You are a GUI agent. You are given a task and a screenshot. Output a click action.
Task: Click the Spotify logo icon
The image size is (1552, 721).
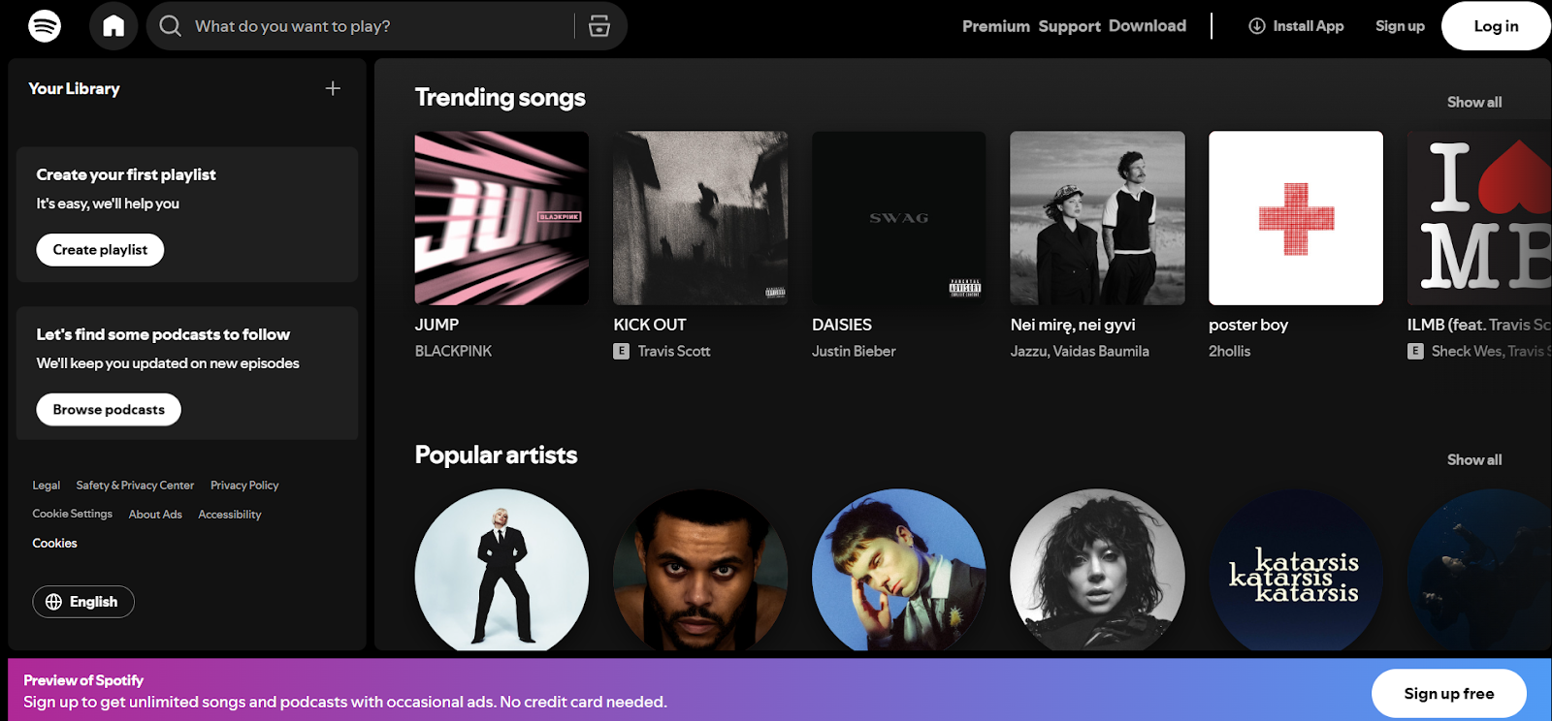45,25
